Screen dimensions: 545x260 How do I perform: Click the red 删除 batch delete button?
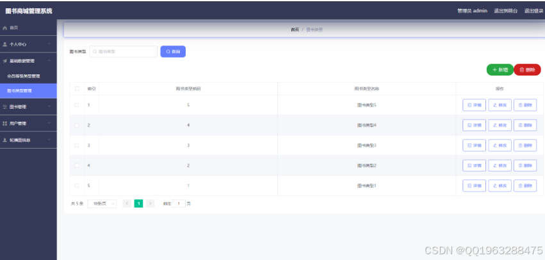tap(527, 70)
